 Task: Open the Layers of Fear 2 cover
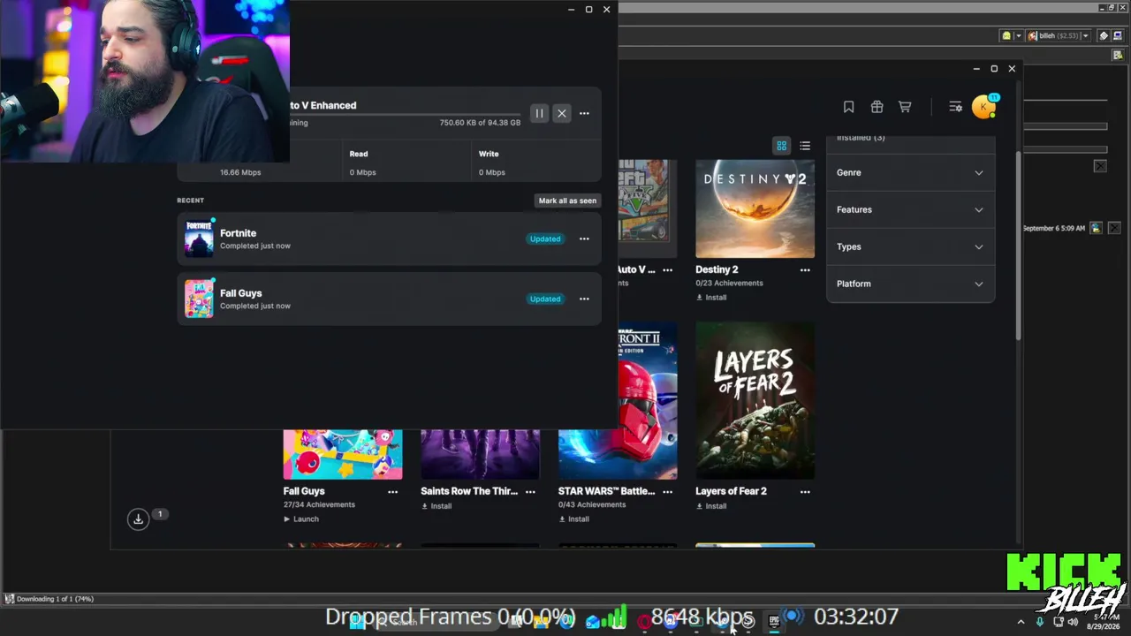[x=755, y=400]
